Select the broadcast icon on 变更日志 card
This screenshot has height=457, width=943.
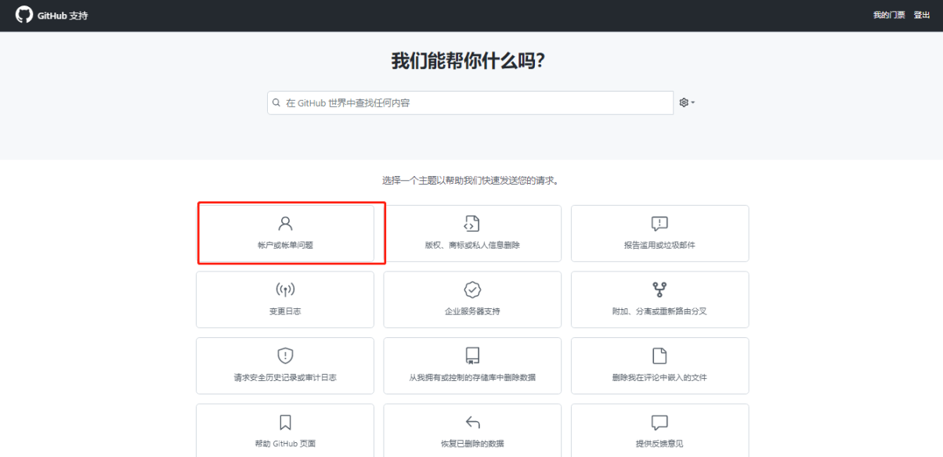pyautogui.click(x=284, y=290)
